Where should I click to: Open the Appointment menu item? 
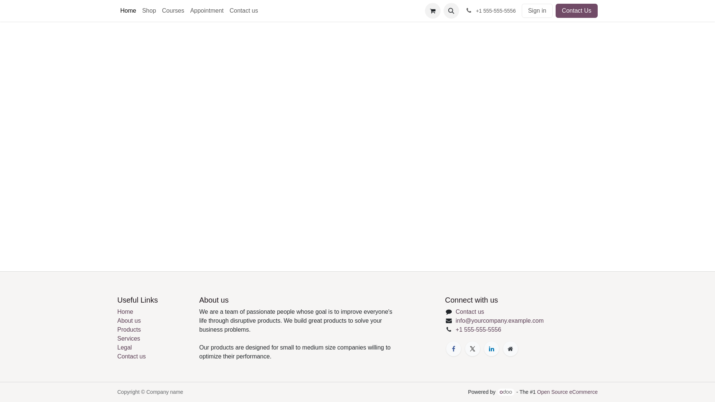point(207,11)
